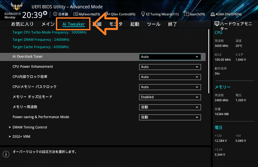Click the hardware monitor screen icon
Image resolution: width=258 pixels, height=167 pixels.
point(217,24)
